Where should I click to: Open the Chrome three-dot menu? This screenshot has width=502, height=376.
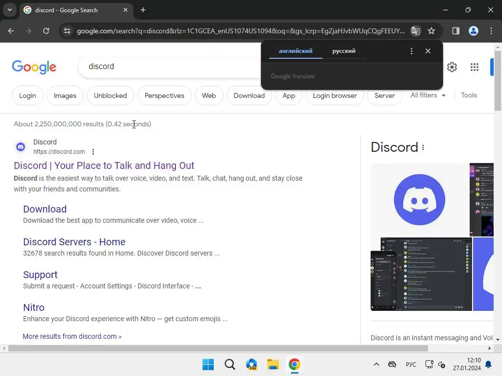[x=491, y=31]
